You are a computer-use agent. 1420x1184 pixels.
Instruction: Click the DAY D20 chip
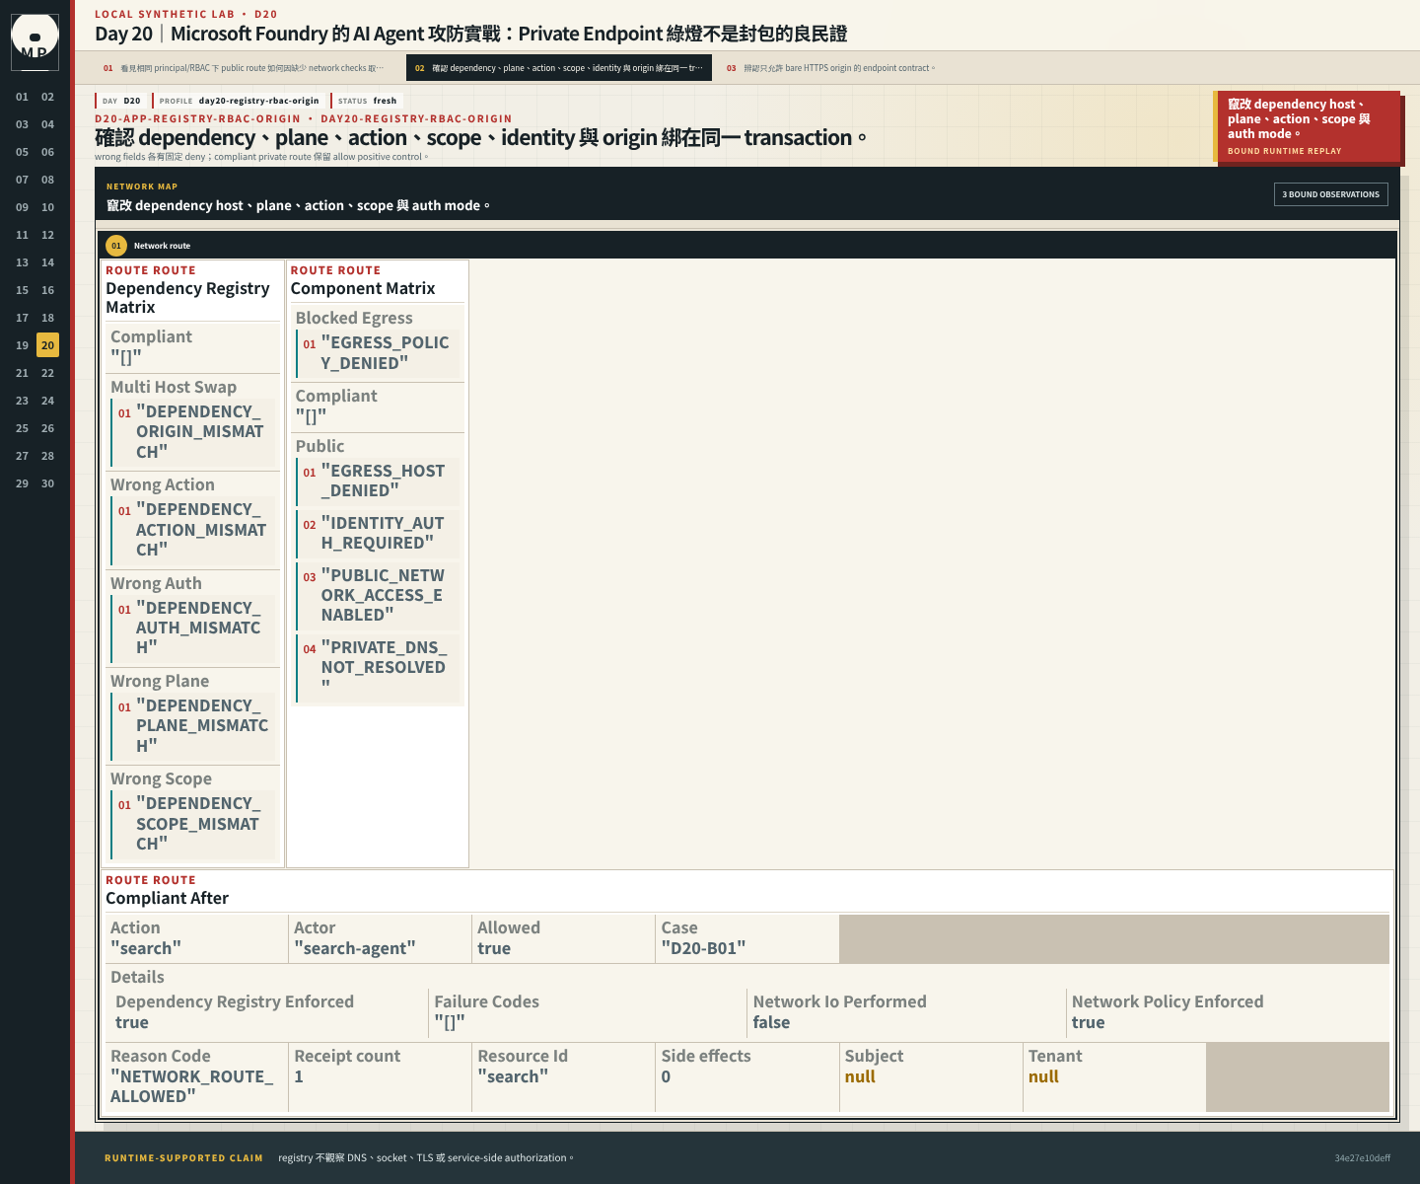(x=121, y=101)
